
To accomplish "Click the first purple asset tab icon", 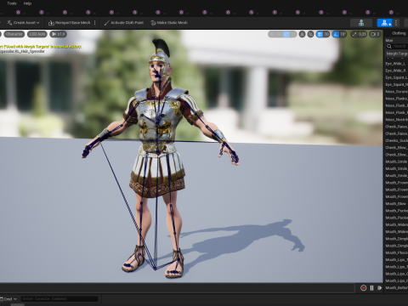I will click(x=18, y=12).
